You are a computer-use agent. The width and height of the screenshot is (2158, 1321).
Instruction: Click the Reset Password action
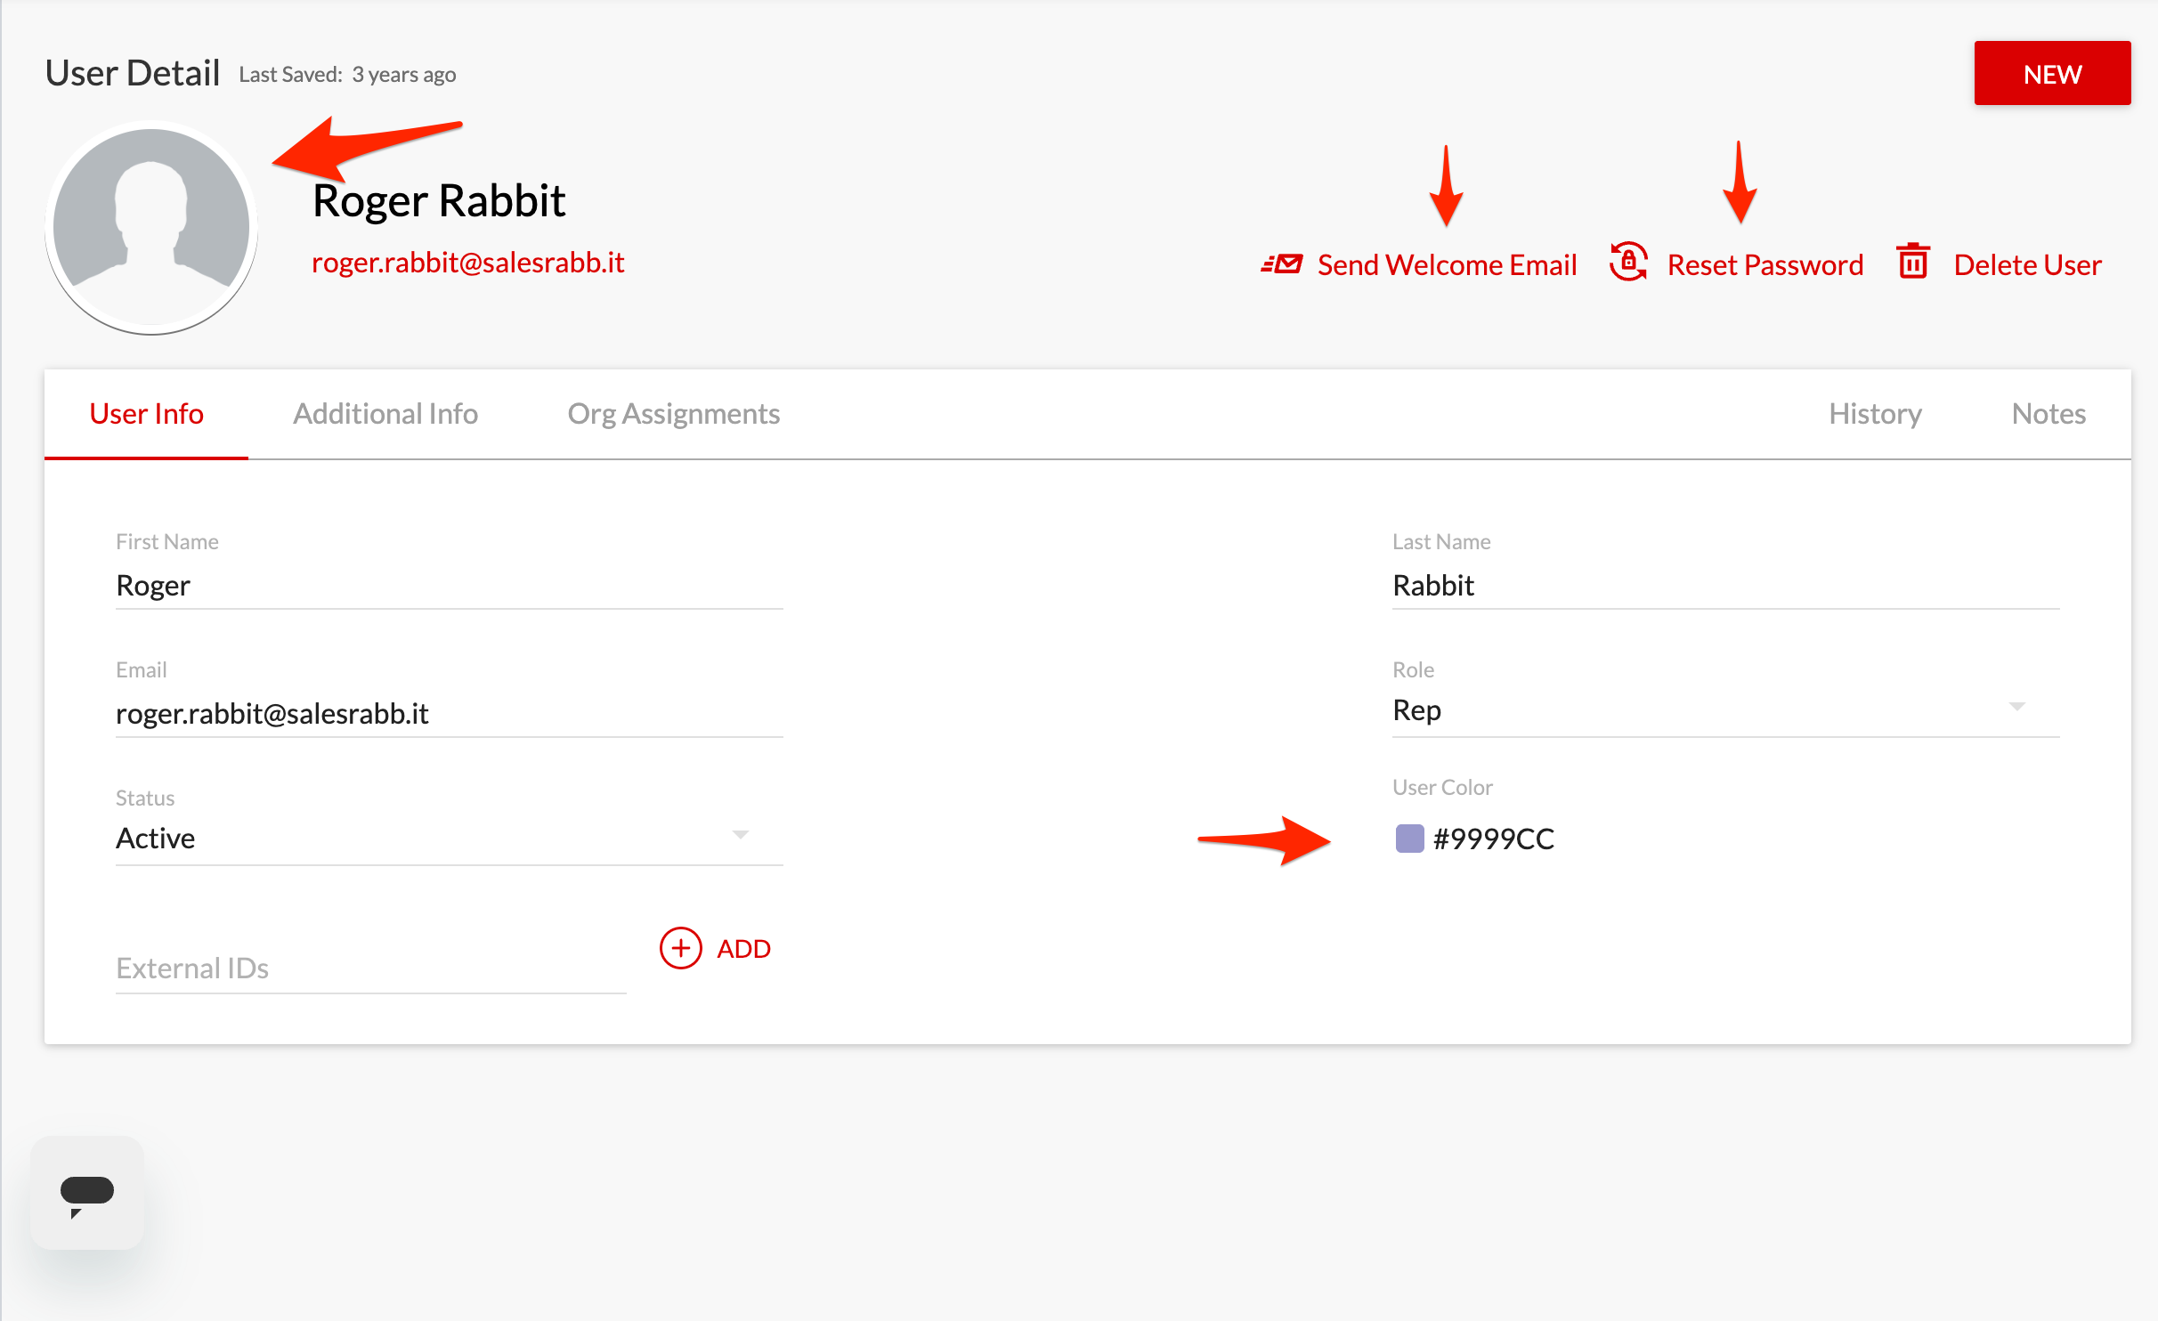click(1765, 263)
